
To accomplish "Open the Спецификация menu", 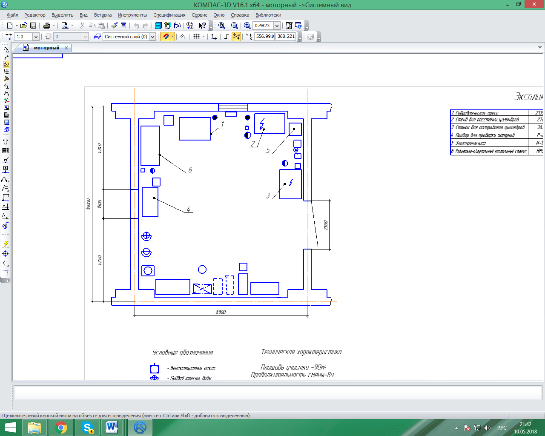I will tap(169, 15).
